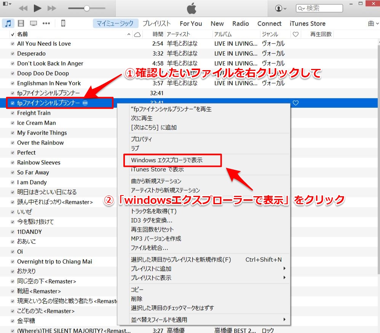Sort by the ジャンル column header
The image size is (380, 333).
pyautogui.click(x=270, y=34)
